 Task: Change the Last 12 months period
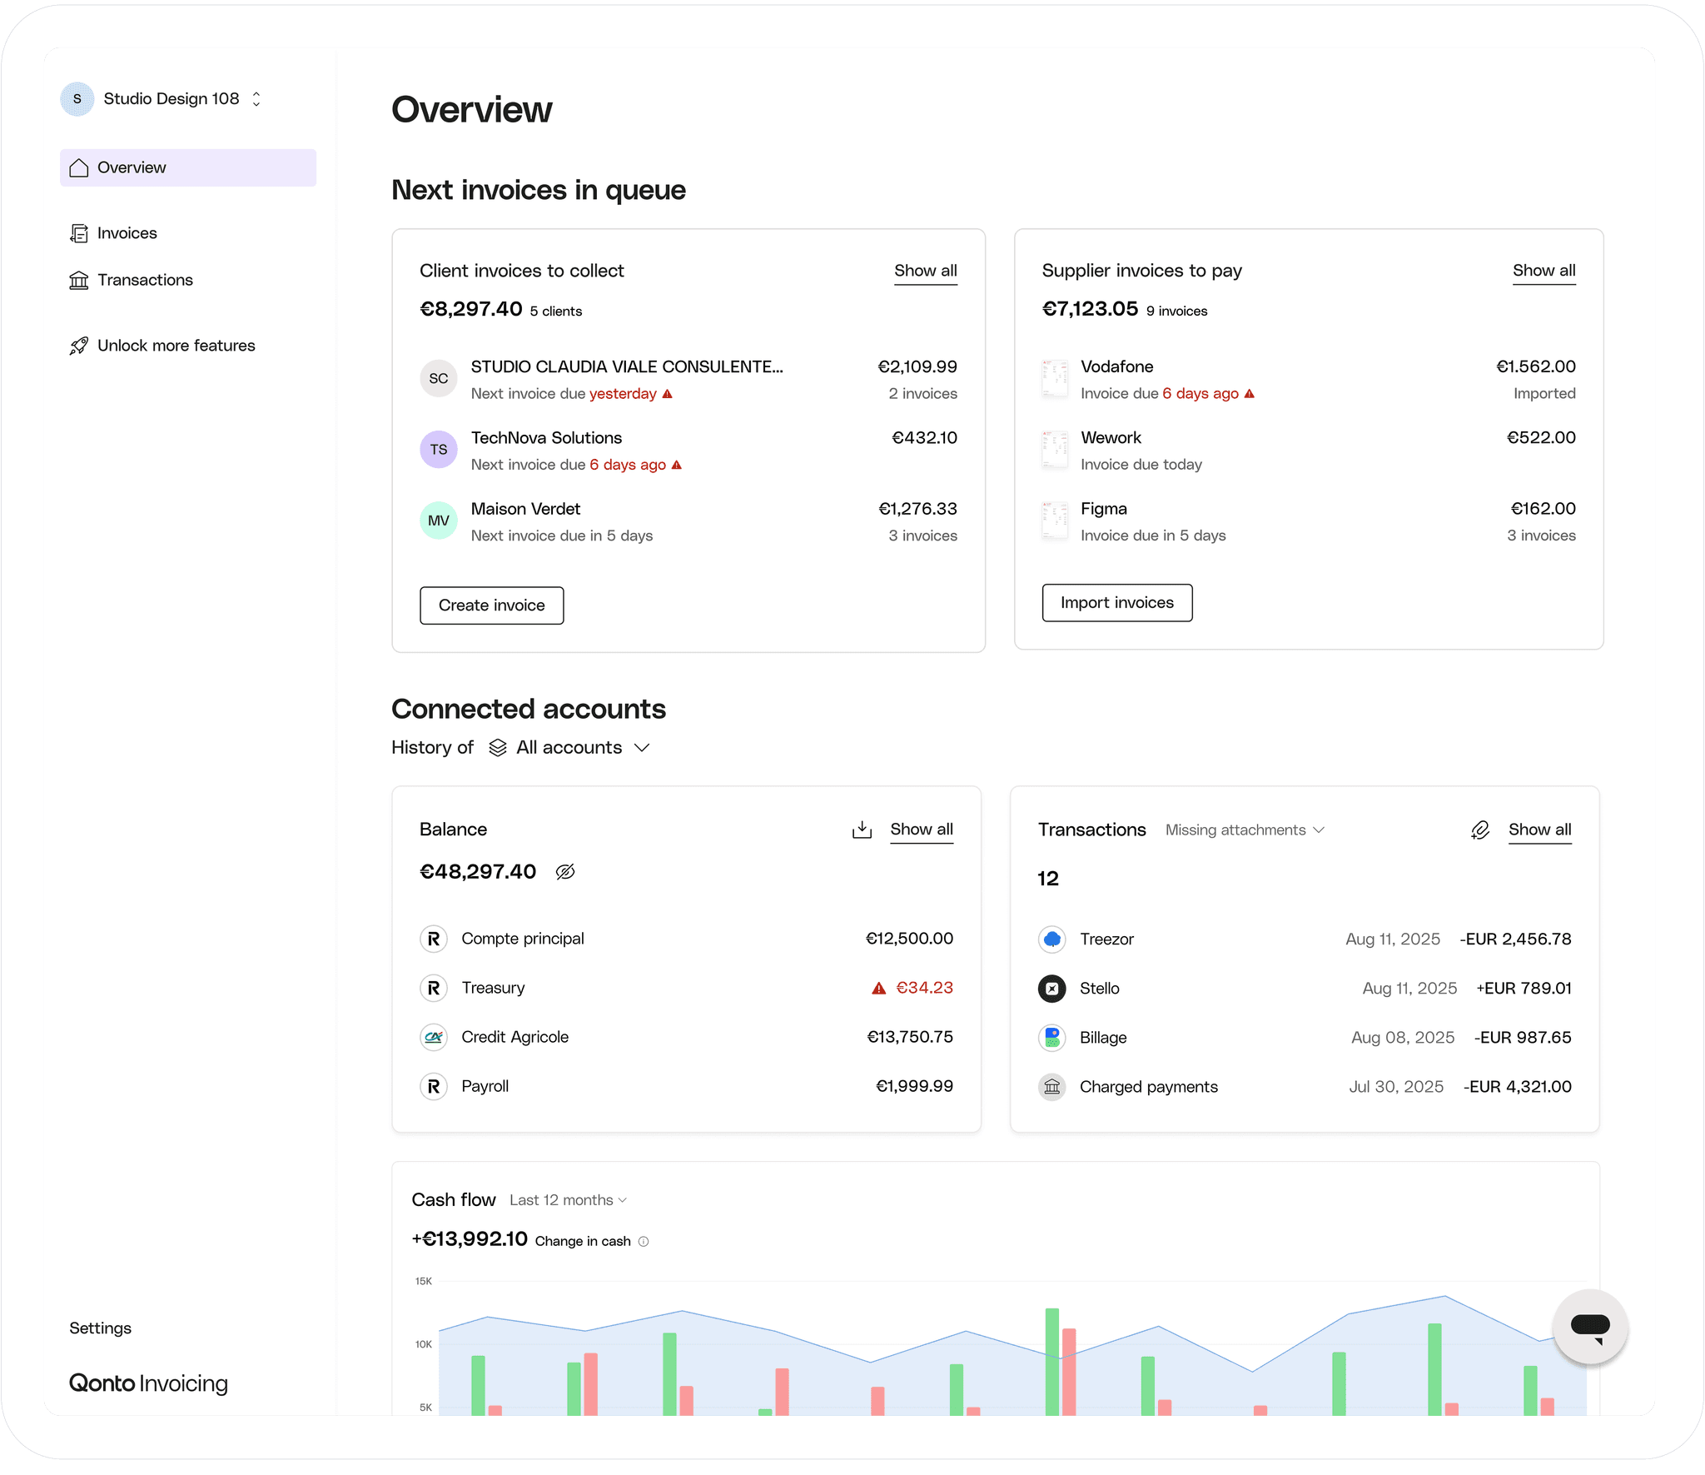[568, 1200]
